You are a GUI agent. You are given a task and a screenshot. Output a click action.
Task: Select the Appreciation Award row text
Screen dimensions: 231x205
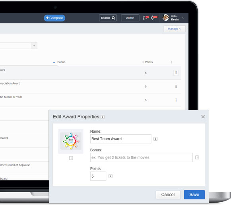pos(10,83)
